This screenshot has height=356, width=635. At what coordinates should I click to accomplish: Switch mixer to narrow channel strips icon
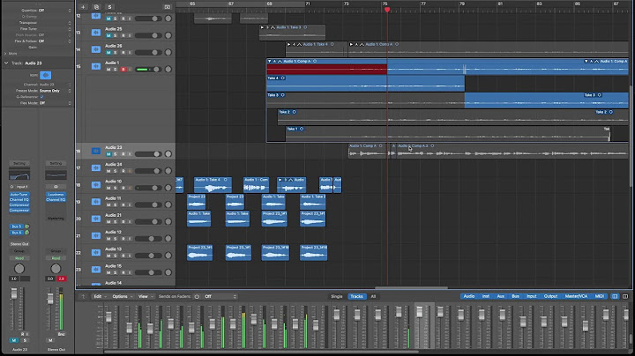pyautogui.click(x=615, y=297)
